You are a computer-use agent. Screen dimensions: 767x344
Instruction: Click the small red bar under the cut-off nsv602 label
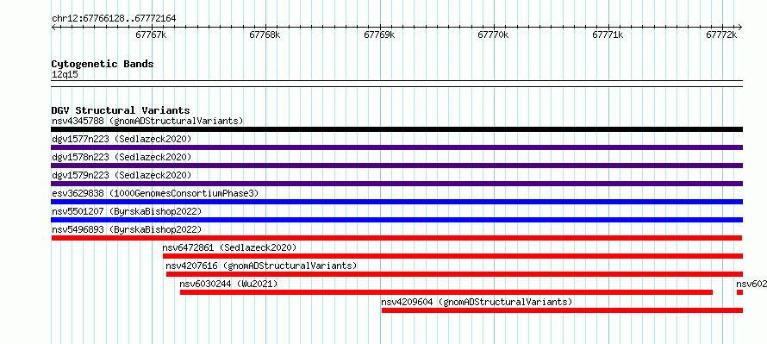coord(739,292)
